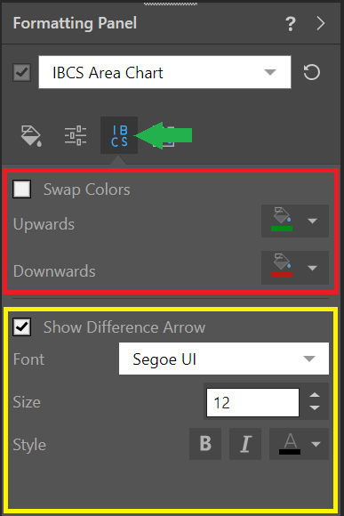Select the IBCS tab icon
This screenshot has width=344, height=516.
point(119,135)
